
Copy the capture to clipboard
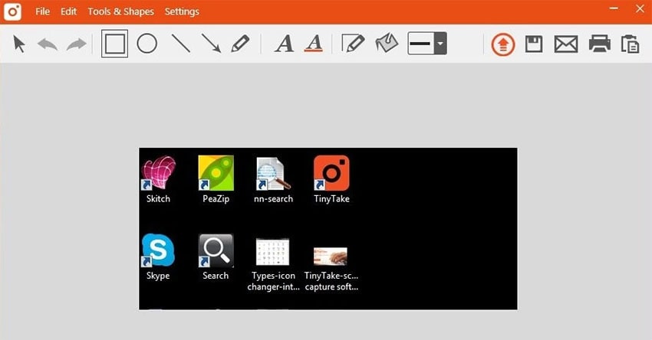point(630,44)
